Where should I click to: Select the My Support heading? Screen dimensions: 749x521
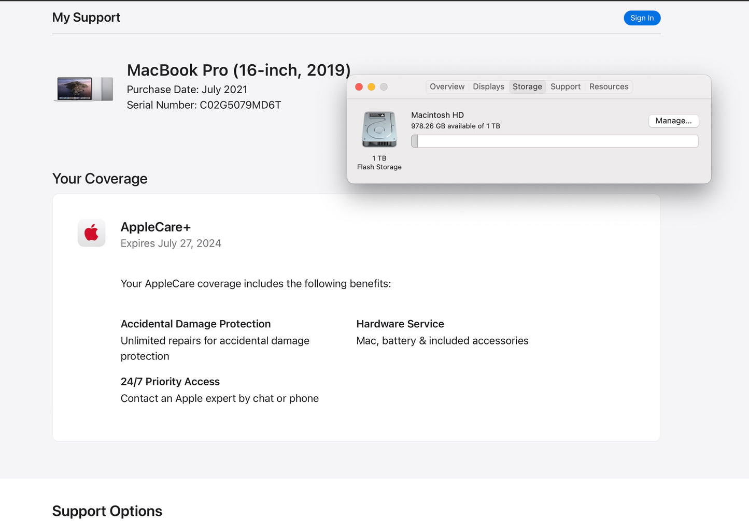click(x=86, y=17)
